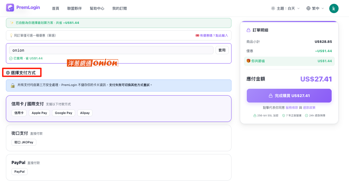Click the Google Pay chip
Image resolution: width=349 pixels, height=182 pixels.
coord(64,113)
